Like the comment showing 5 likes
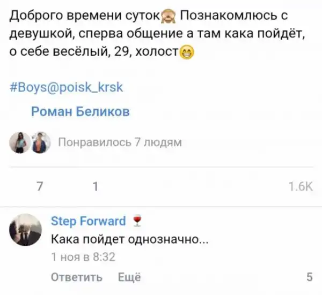 309,277
